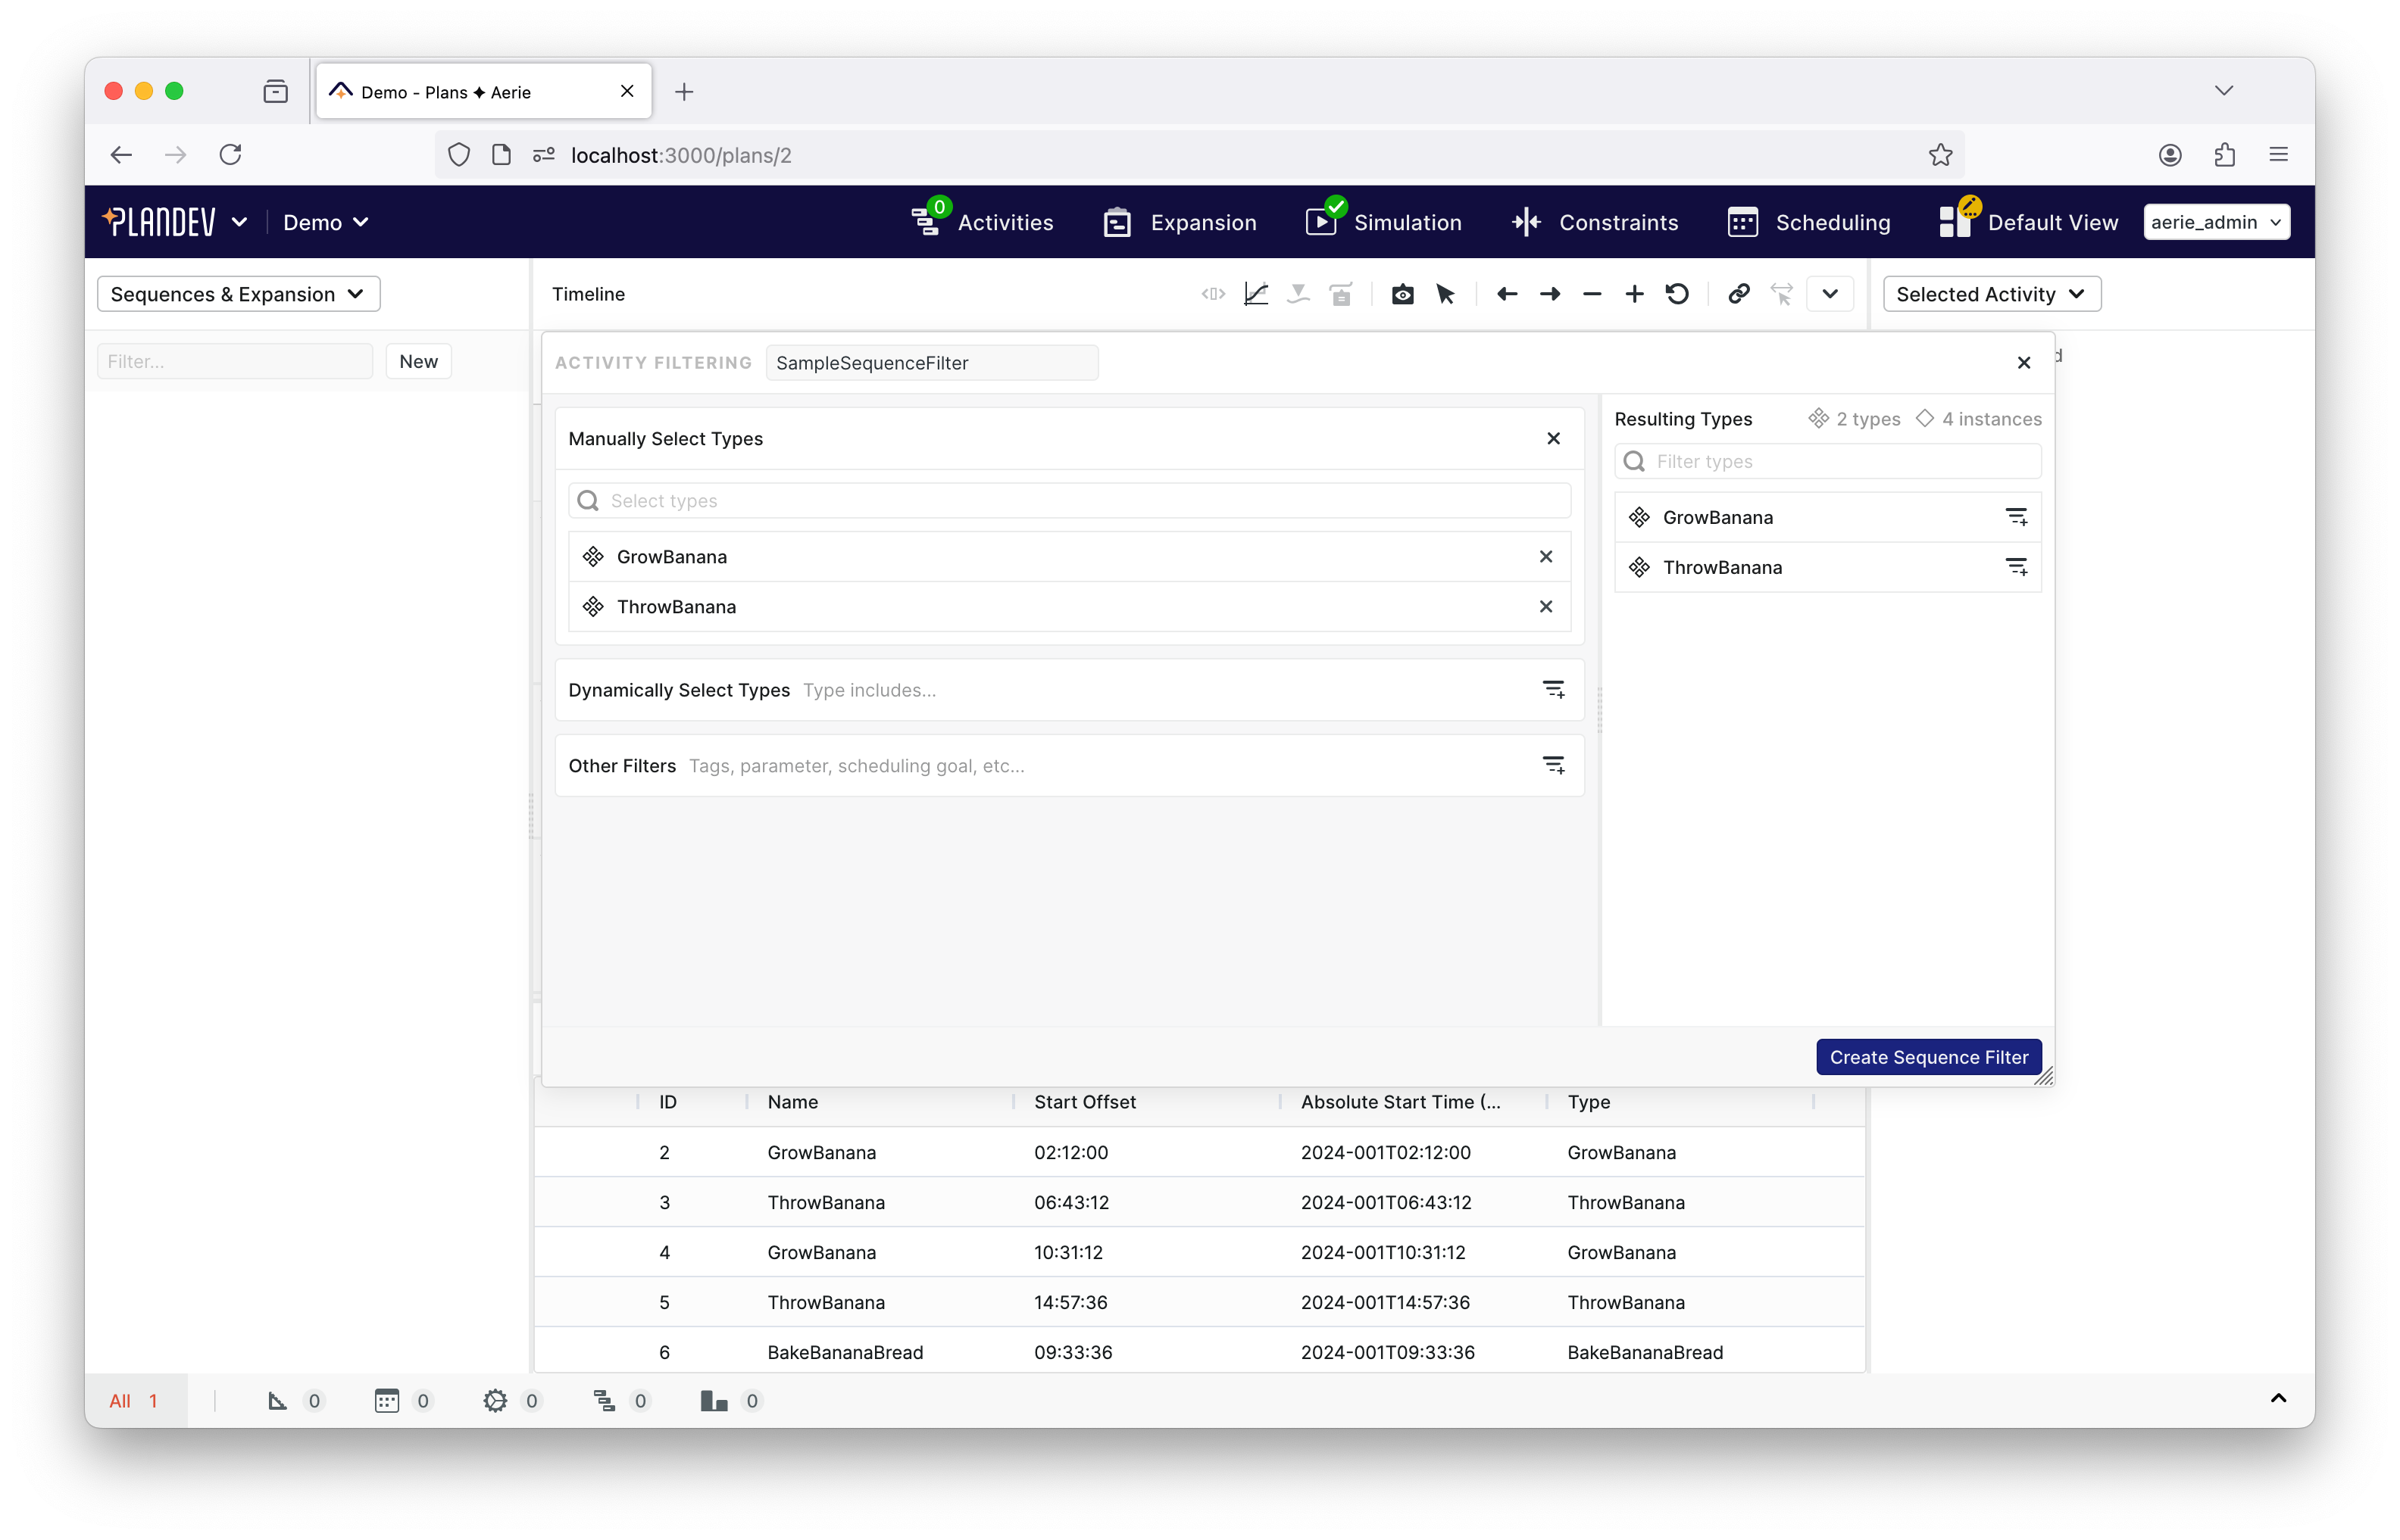This screenshot has height=1540, width=2400.
Task: Pan timeline left with left arrow icon
Action: [x=1507, y=294]
